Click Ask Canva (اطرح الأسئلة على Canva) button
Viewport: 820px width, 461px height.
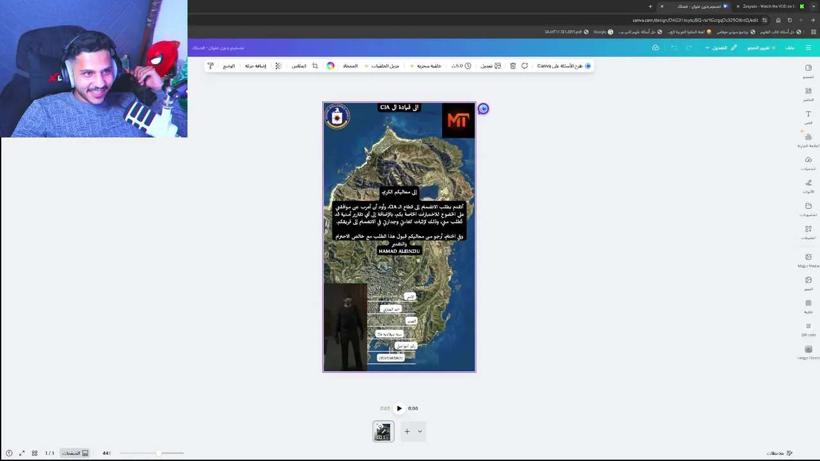pos(564,66)
